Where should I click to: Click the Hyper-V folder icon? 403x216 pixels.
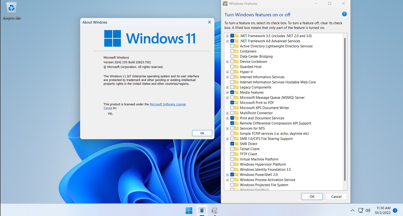(236, 72)
